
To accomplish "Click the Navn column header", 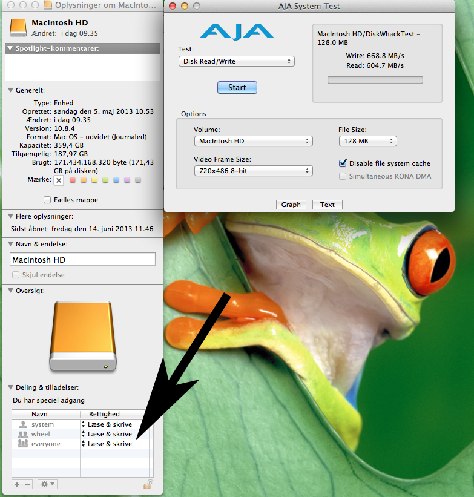I will point(46,414).
